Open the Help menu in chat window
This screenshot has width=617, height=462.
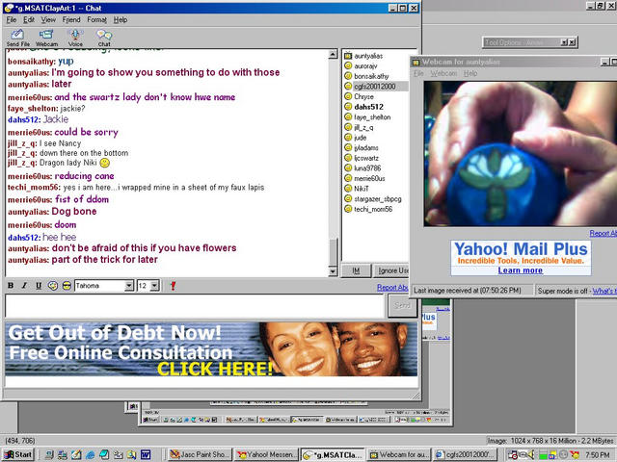click(121, 19)
